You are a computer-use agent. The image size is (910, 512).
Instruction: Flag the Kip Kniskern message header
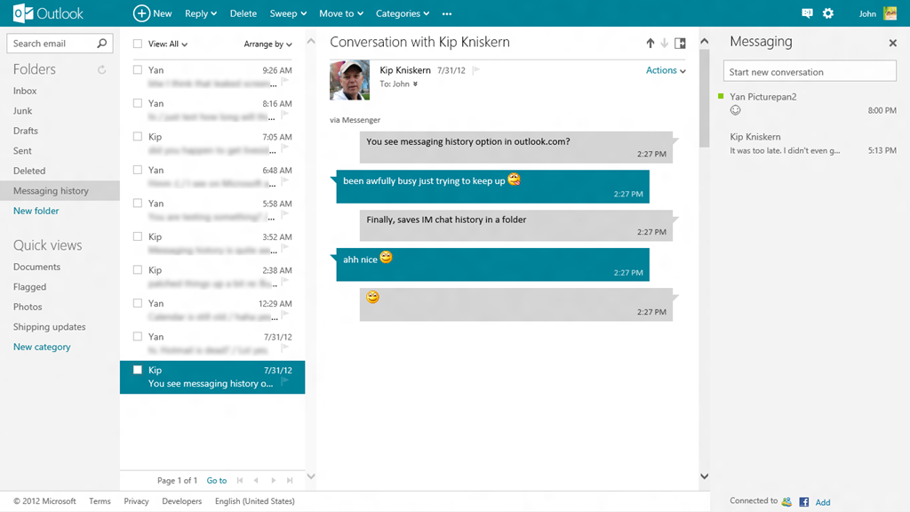(476, 70)
